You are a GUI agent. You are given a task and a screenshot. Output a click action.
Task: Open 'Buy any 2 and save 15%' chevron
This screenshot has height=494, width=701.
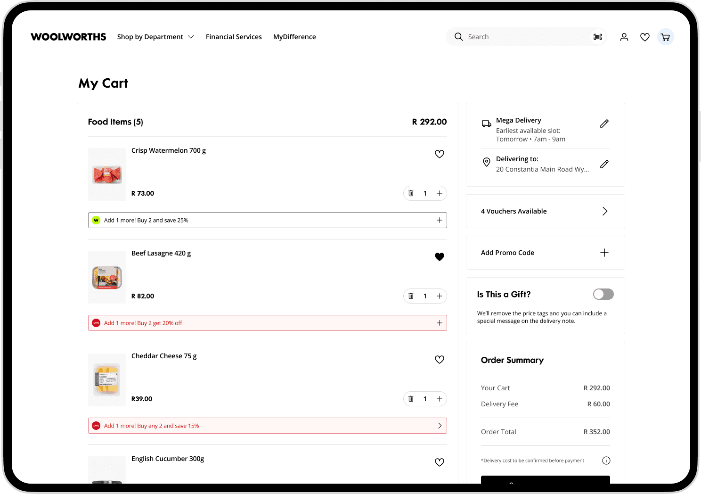click(x=440, y=426)
